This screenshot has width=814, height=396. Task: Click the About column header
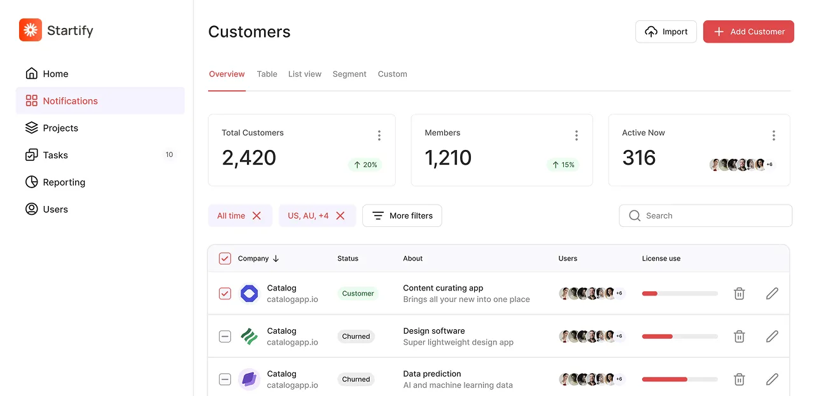(413, 259)
